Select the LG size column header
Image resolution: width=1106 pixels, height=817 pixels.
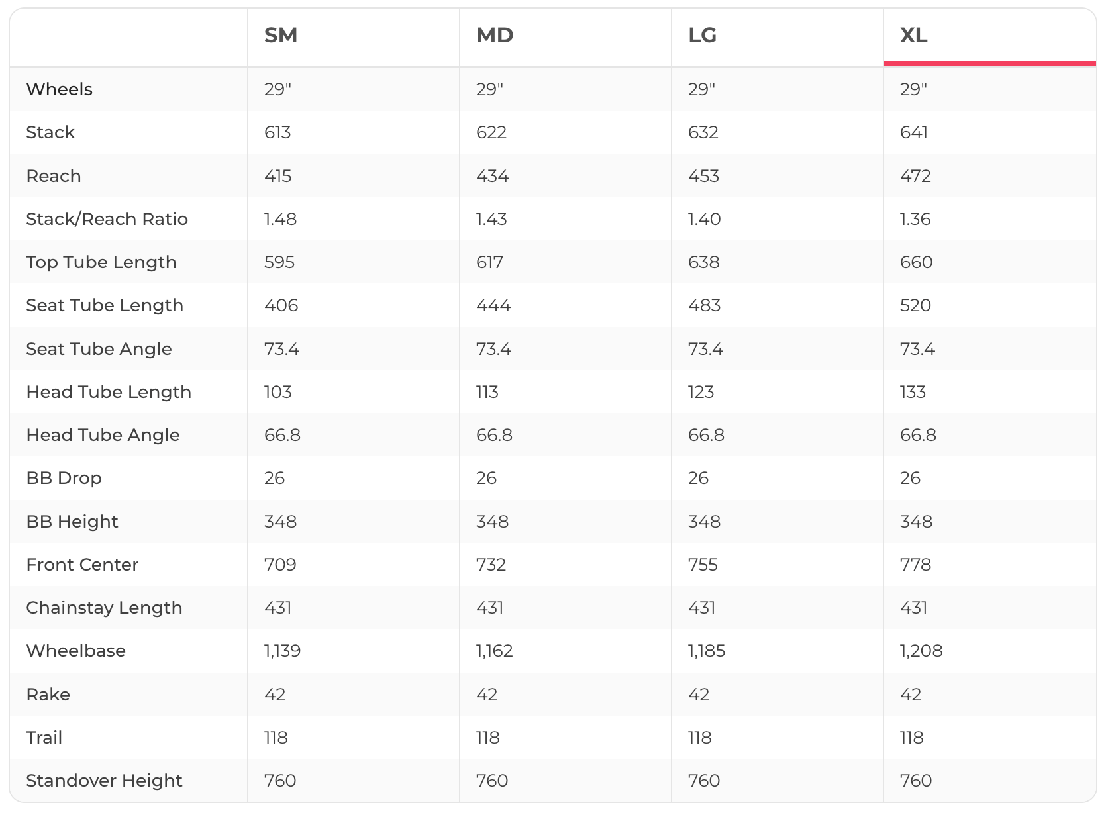(x=702, y=35)
